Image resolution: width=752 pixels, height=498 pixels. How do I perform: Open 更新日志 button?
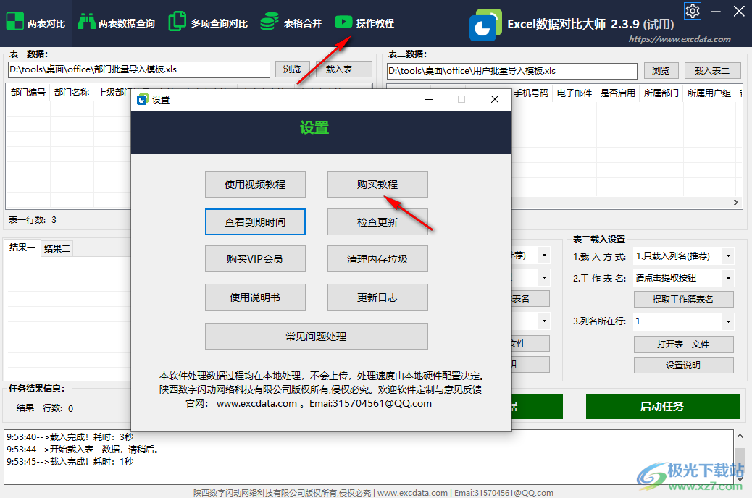tap(377, 297)
